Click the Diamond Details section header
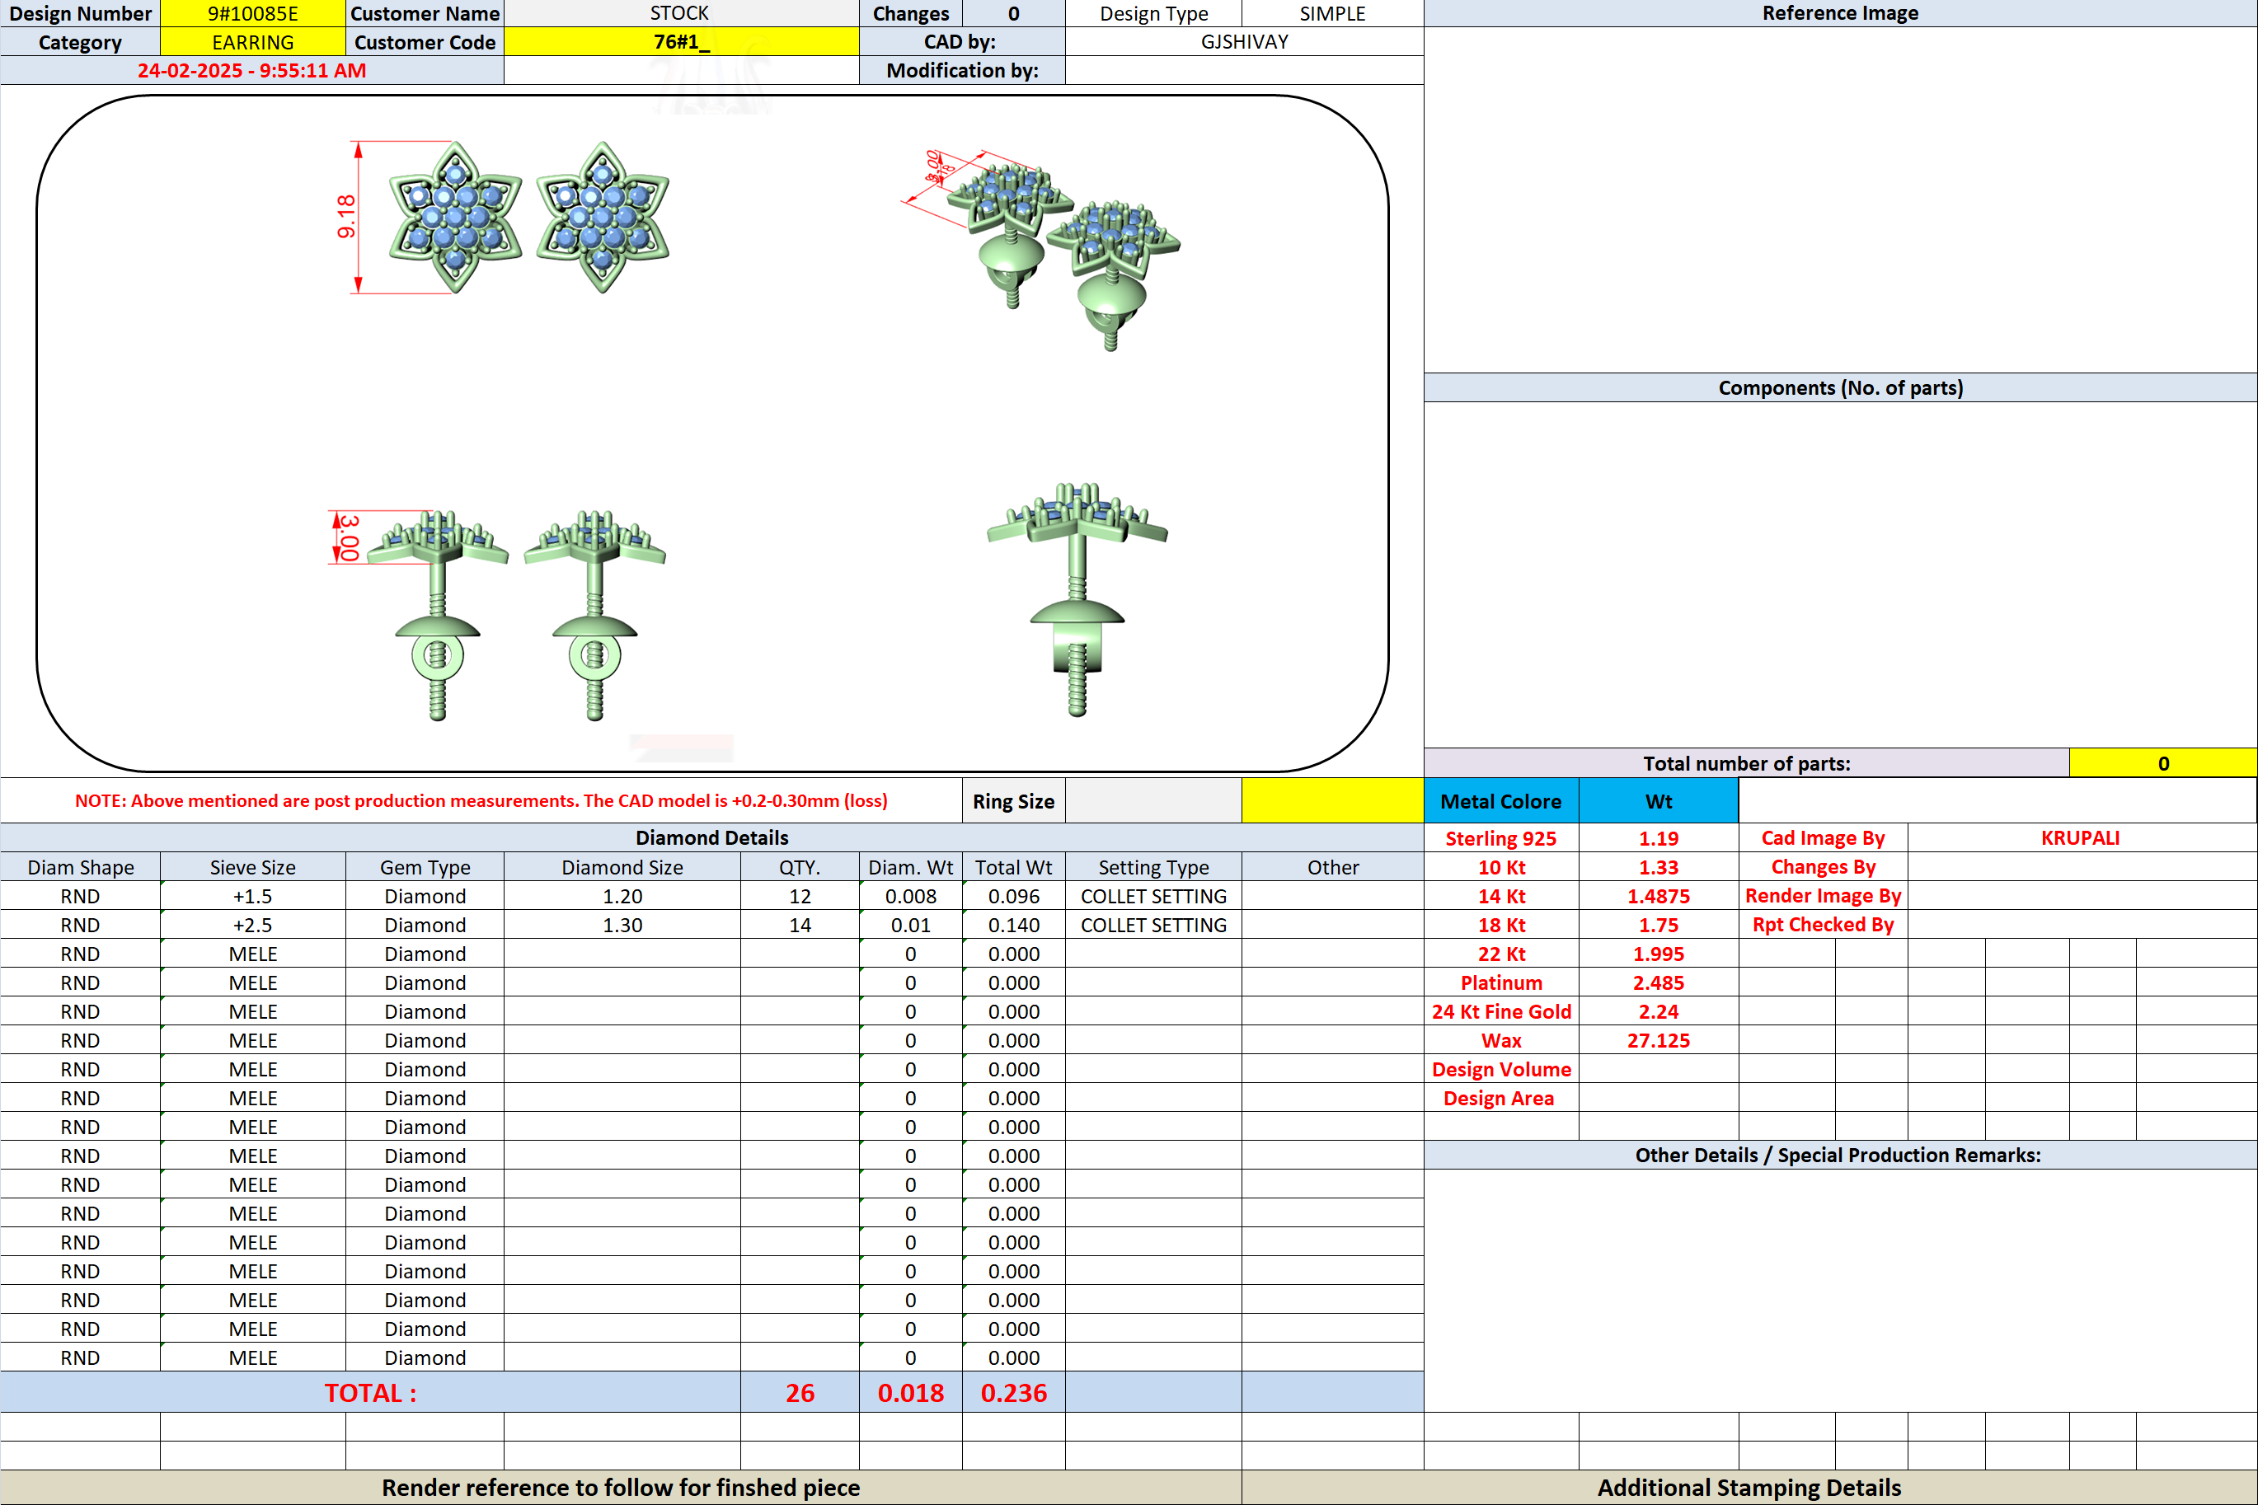Screen dimensions: 2258x1505 pos(711,837)
